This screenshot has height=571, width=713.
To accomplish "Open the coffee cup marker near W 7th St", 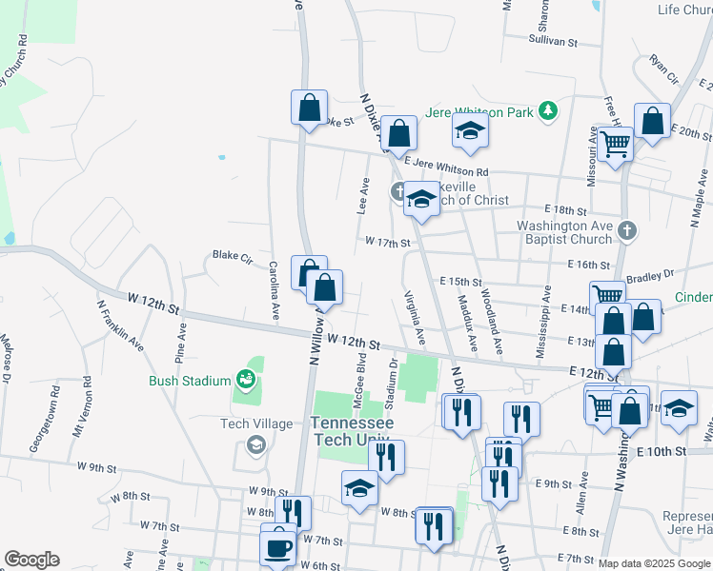I will click(277, 550).
